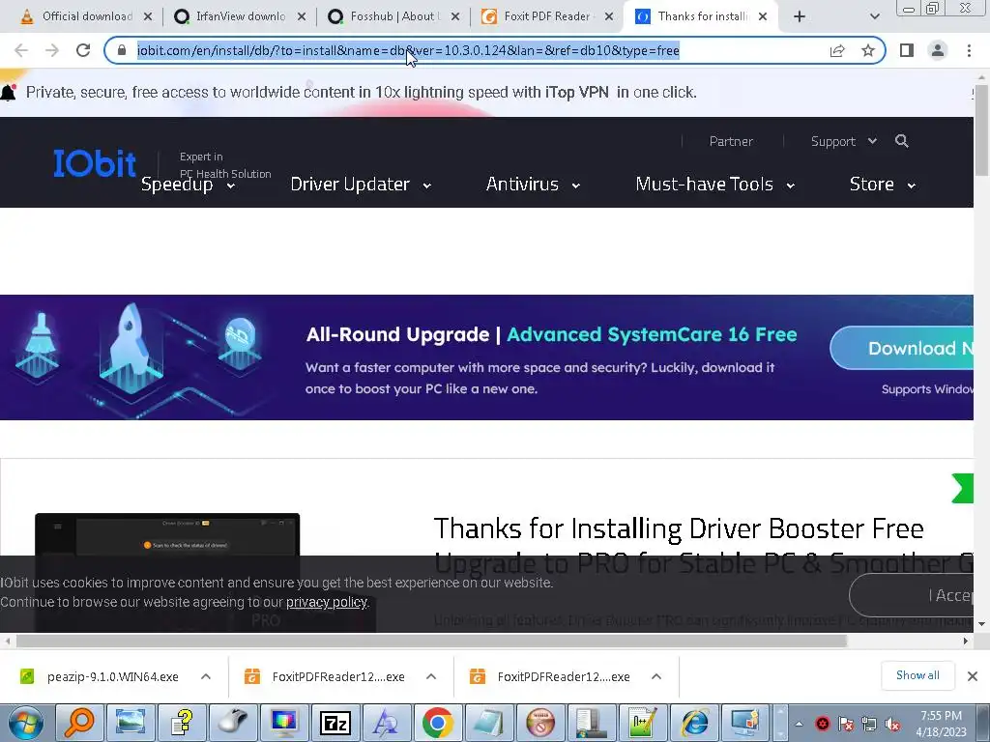Bookmark this page with the star
This screenshot has width=990, height=742.
(x=868, y=50)
